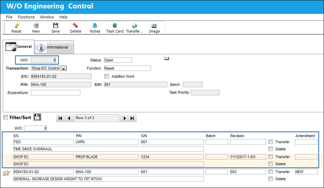Click the 11132017-1-EO Revision cell
This screenshot has width=324, height=188.
pos(248,157)
